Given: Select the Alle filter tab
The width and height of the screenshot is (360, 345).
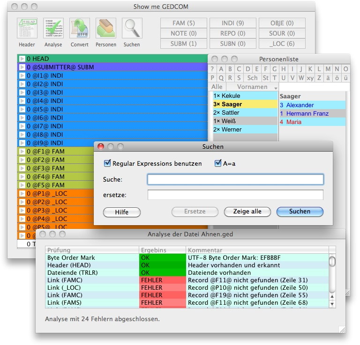Looking at the screenshot, I should [217, 87].
